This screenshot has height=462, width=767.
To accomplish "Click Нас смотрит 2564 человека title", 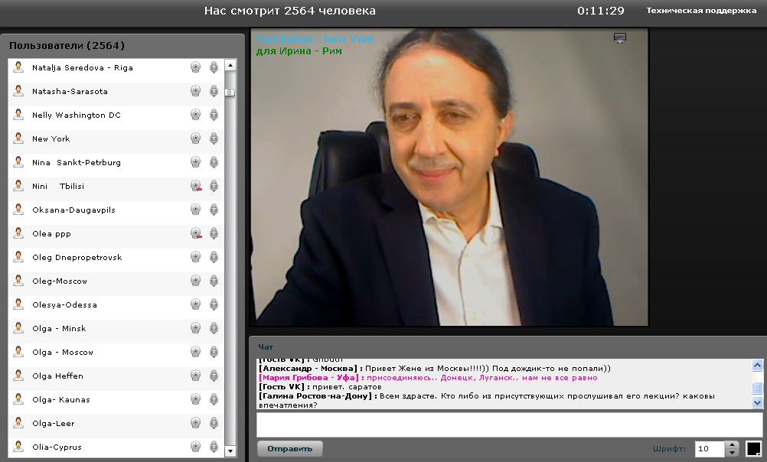I will pyautogui.click(x=290, y=11).
